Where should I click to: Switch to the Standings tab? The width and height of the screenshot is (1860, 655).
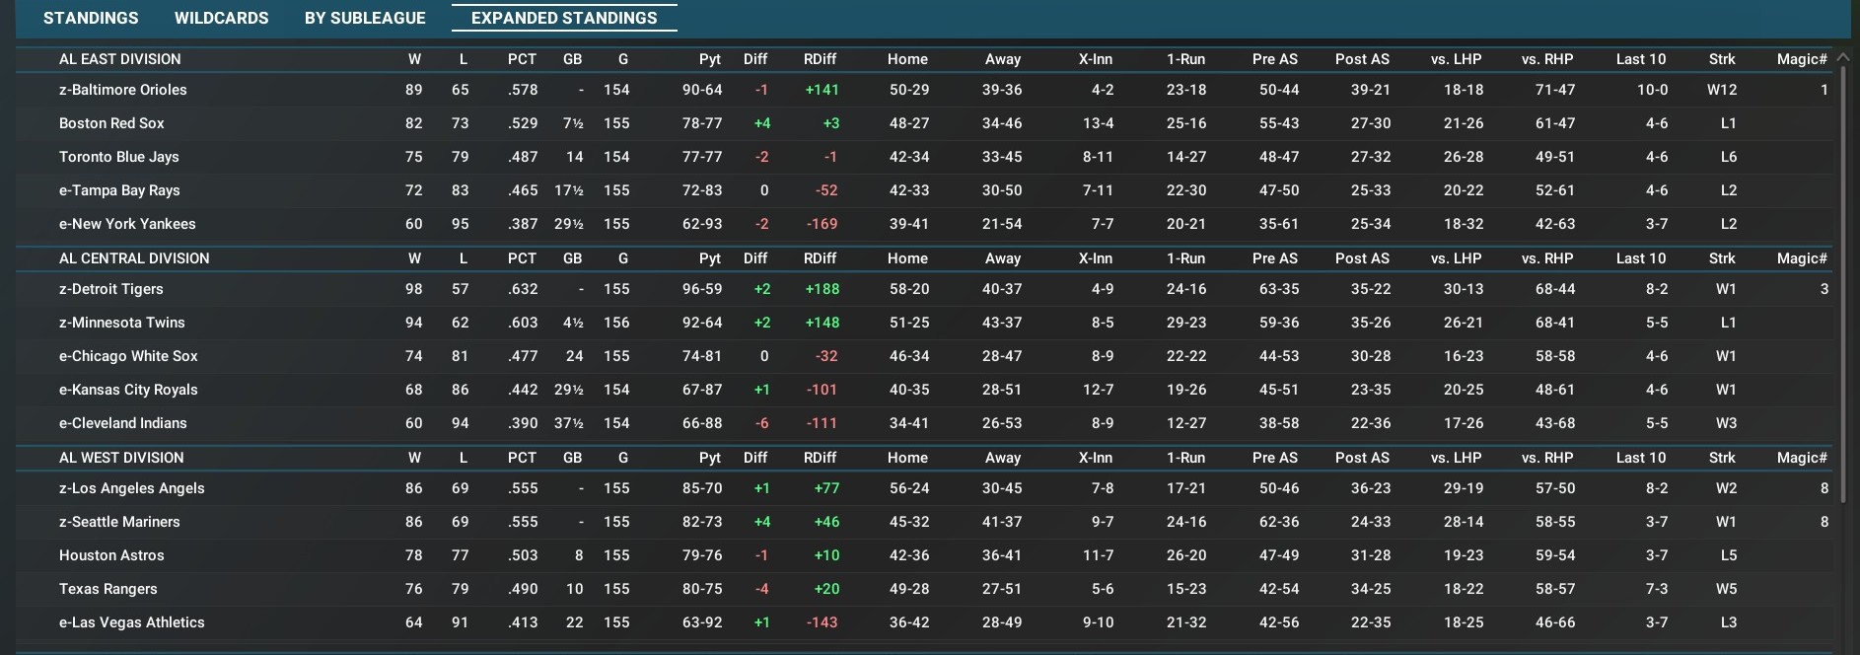91,18
